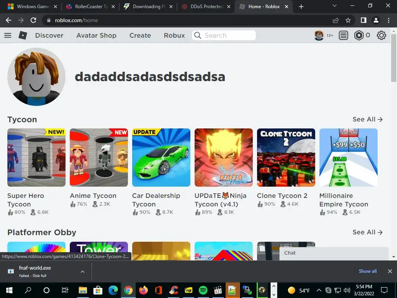Share this page icon
Screen dimensions: 397x298
click(x=336, y=20)
